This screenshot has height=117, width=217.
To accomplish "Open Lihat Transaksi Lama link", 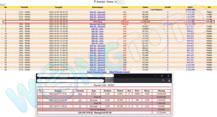I will pyautogui.click(x=97, y=72).
